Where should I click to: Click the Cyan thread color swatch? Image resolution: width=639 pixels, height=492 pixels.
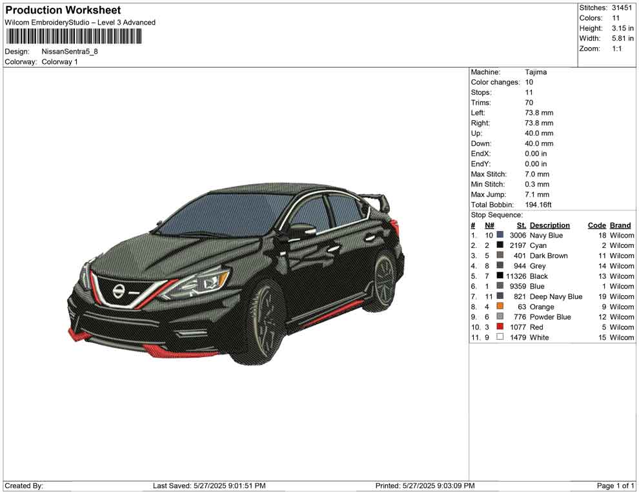(x=500, y=245)
